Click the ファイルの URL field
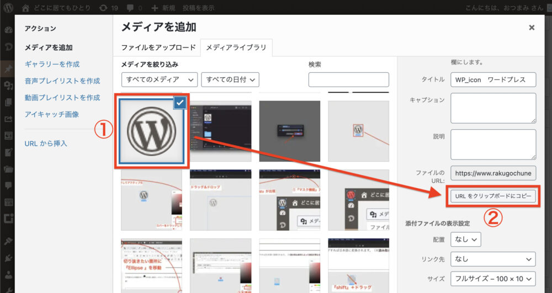This screenshot has height=293, width=552. [493, 173]
